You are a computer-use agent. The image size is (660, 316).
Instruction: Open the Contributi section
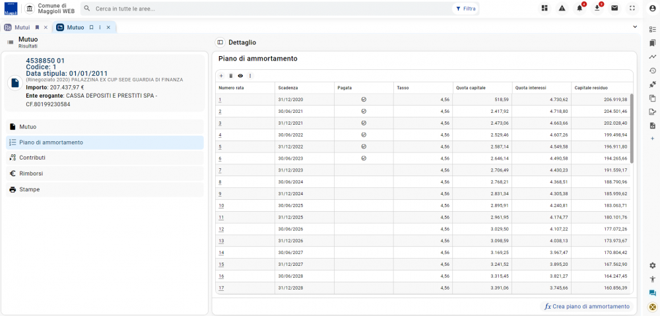(105, 158)
